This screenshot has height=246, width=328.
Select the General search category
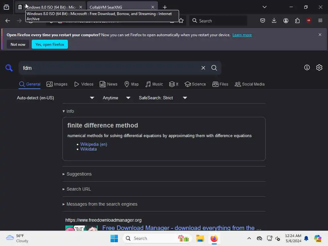29,84
